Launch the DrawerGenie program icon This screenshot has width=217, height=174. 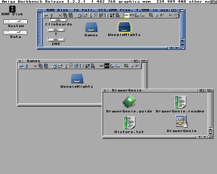pos(181,122)
